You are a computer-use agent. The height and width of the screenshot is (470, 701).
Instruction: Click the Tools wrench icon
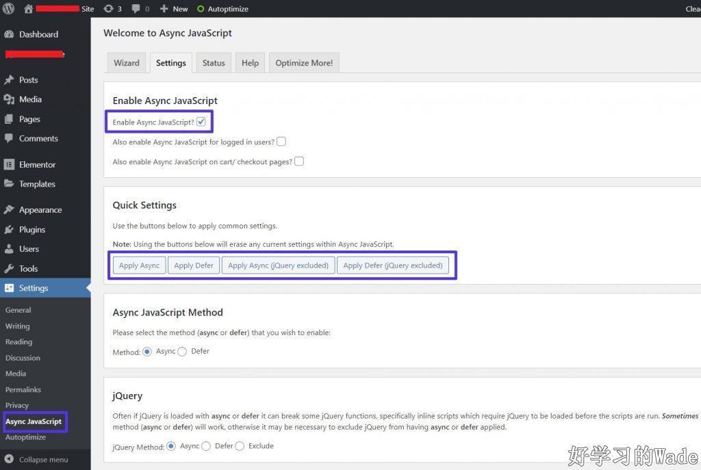pyautogui.click(x=9, y=268)
